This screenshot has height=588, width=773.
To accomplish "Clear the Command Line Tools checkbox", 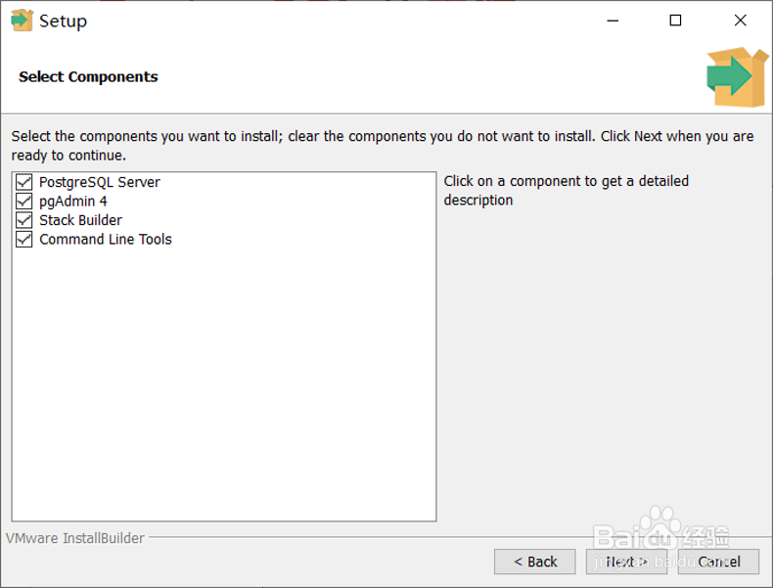I will tap(24, 239).
